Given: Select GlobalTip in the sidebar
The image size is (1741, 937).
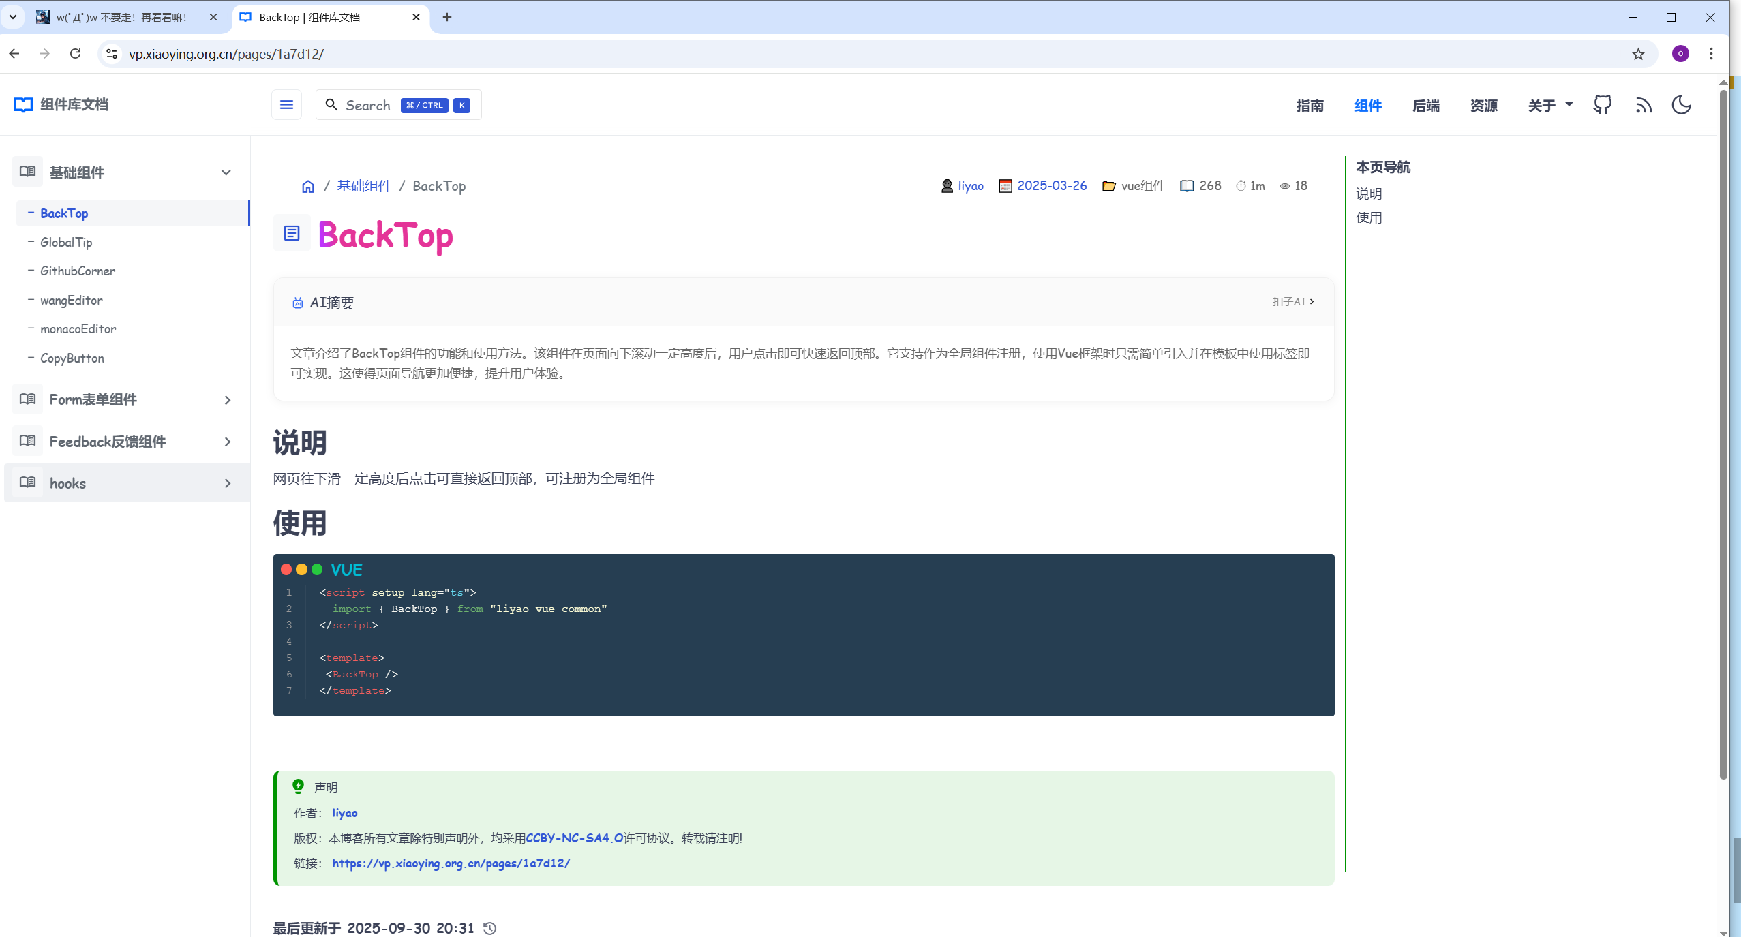Looking at the screenshot, I should pyautogui.click(x=66, y=242).
